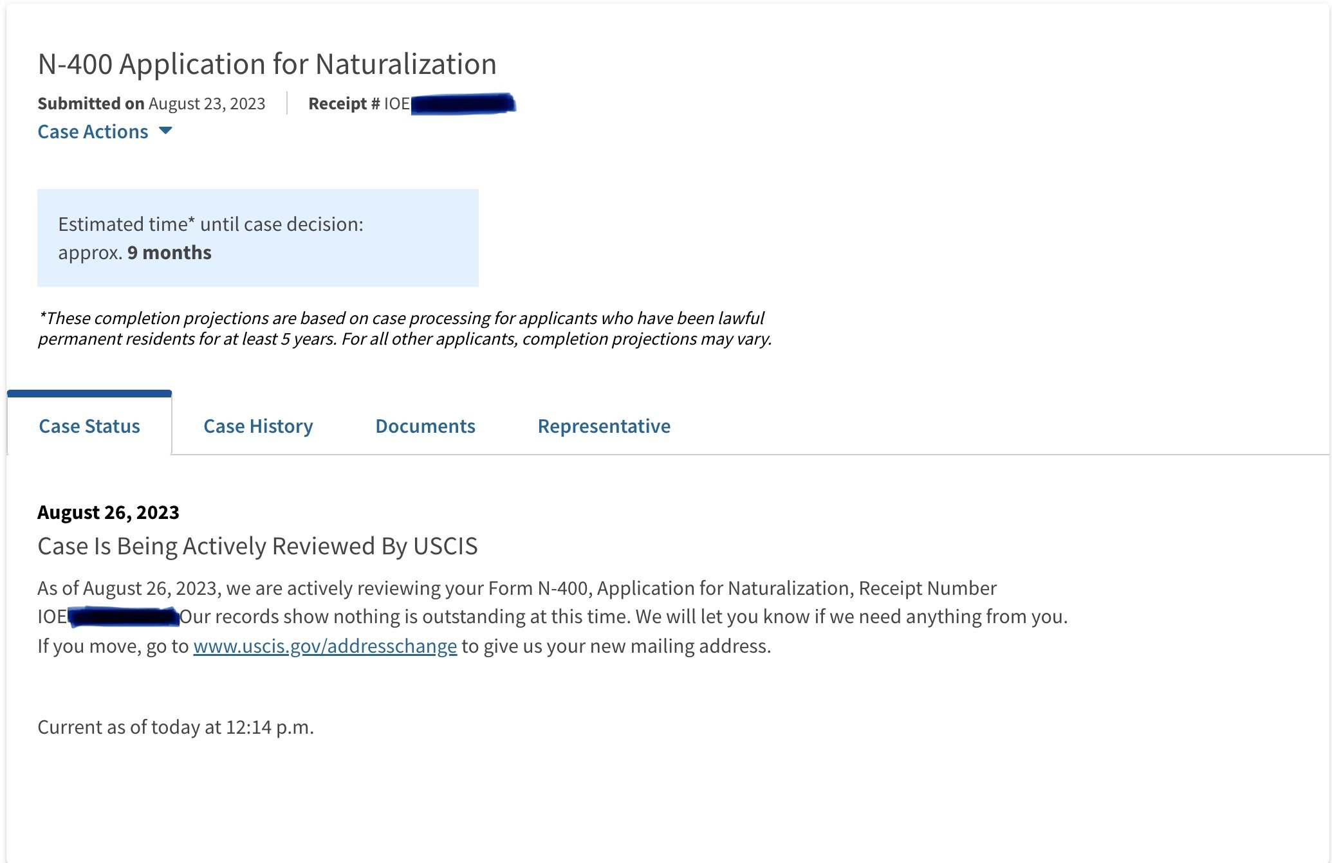Click "Estimated time* until case decision" text

coord(210,224)
